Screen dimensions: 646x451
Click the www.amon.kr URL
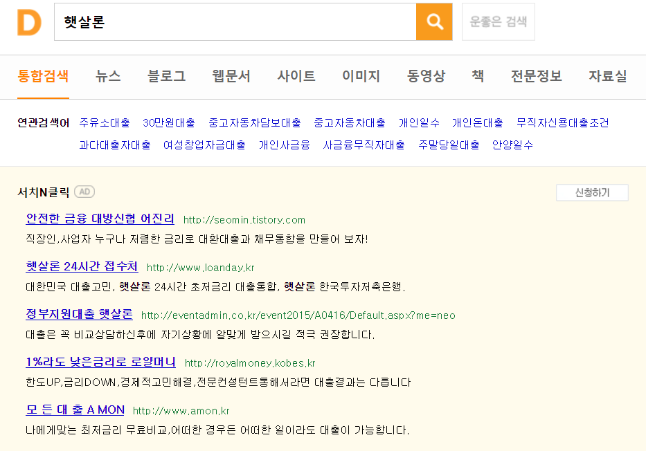pyautogui.click(x=181, y=411)
